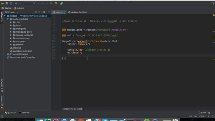Click the green project structure toolbar icon
Image resolution: width=215 pixels, height=121 pixels.
pyautogui.click(x=61, y=3)
